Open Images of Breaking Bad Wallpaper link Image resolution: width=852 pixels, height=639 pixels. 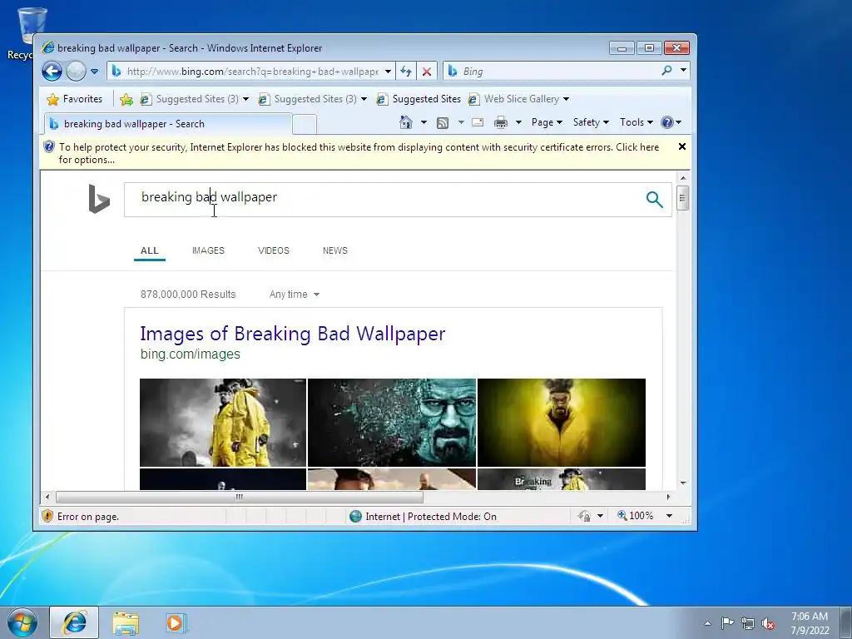[292, 334]
